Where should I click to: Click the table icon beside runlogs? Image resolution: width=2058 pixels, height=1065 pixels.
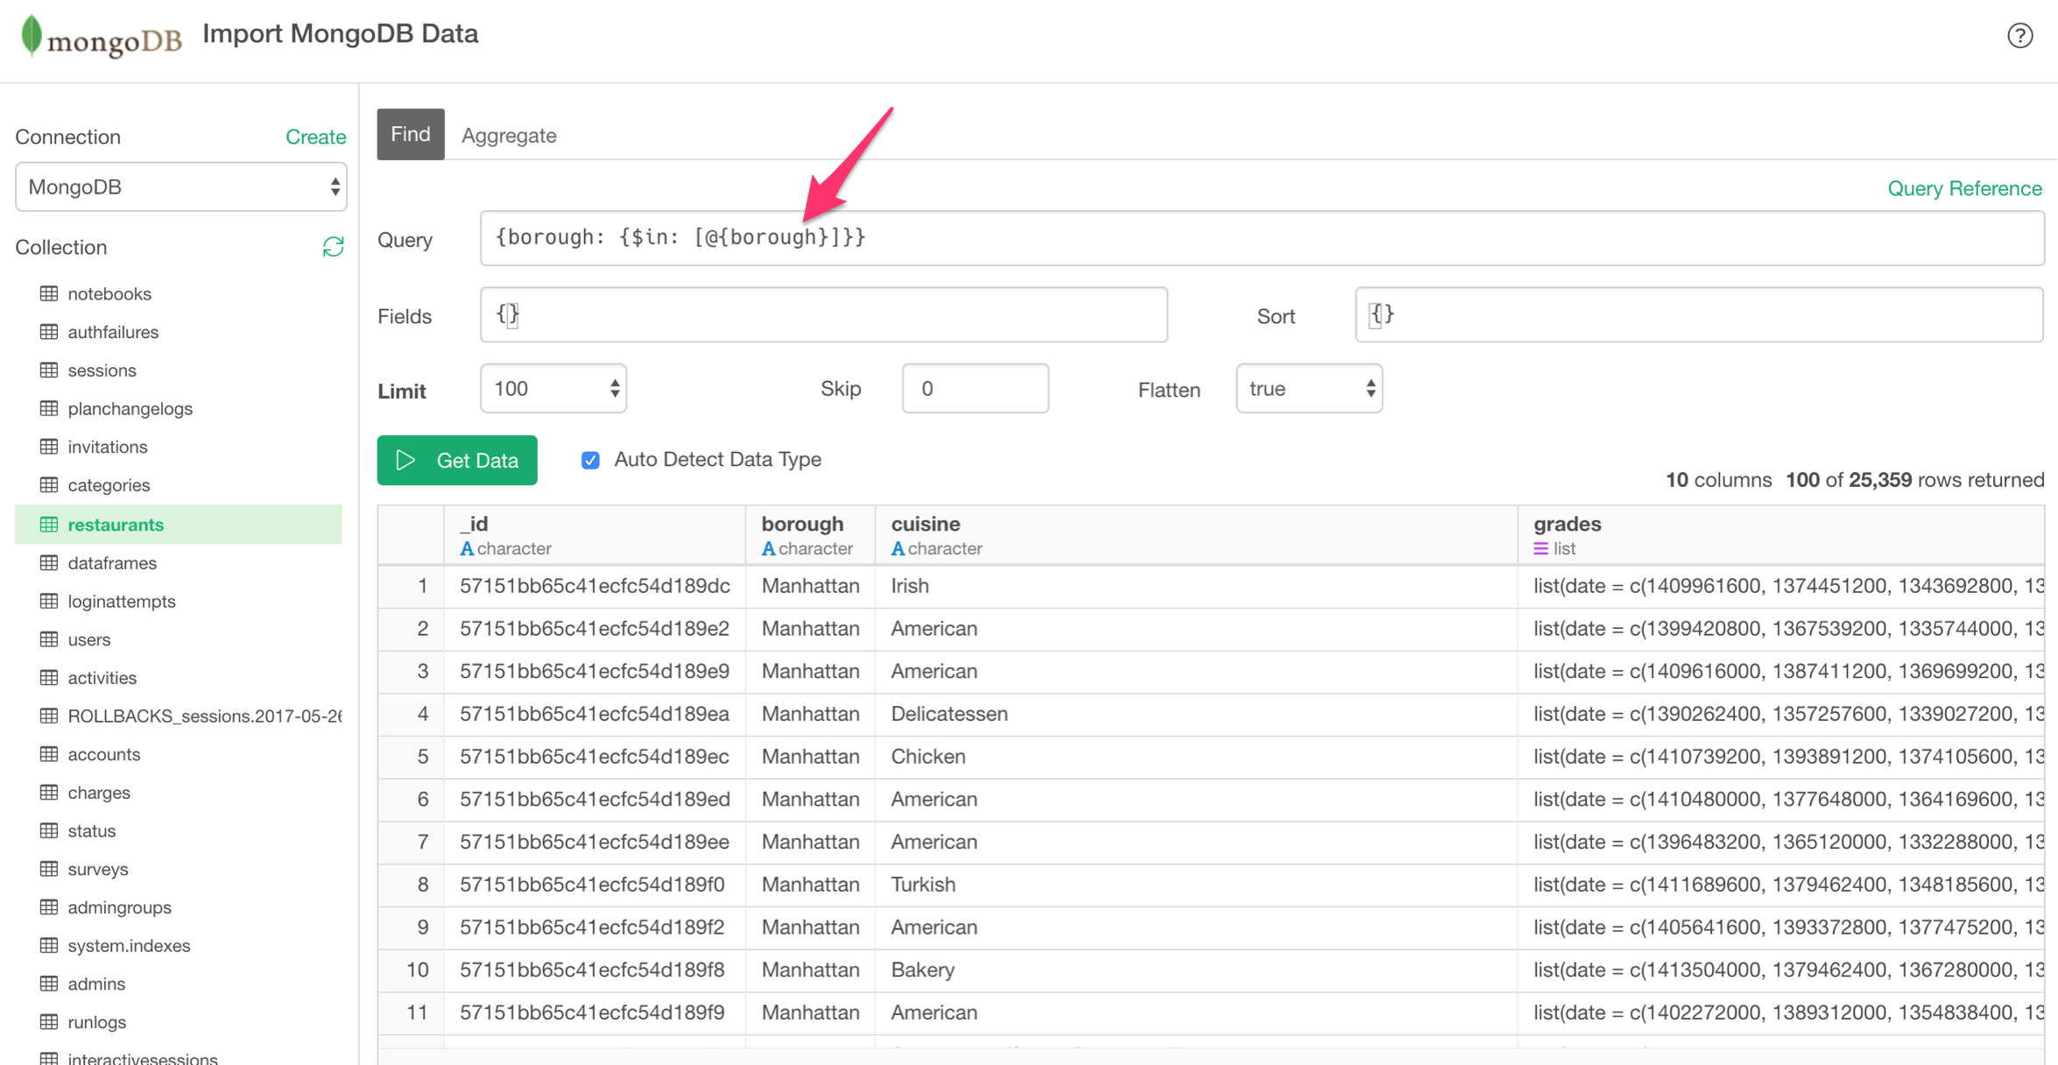pyautogui.click(x=49, y=1022)
